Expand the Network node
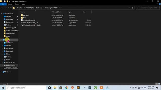This screenshot has width=161, height=90. (x=1, y=72)
